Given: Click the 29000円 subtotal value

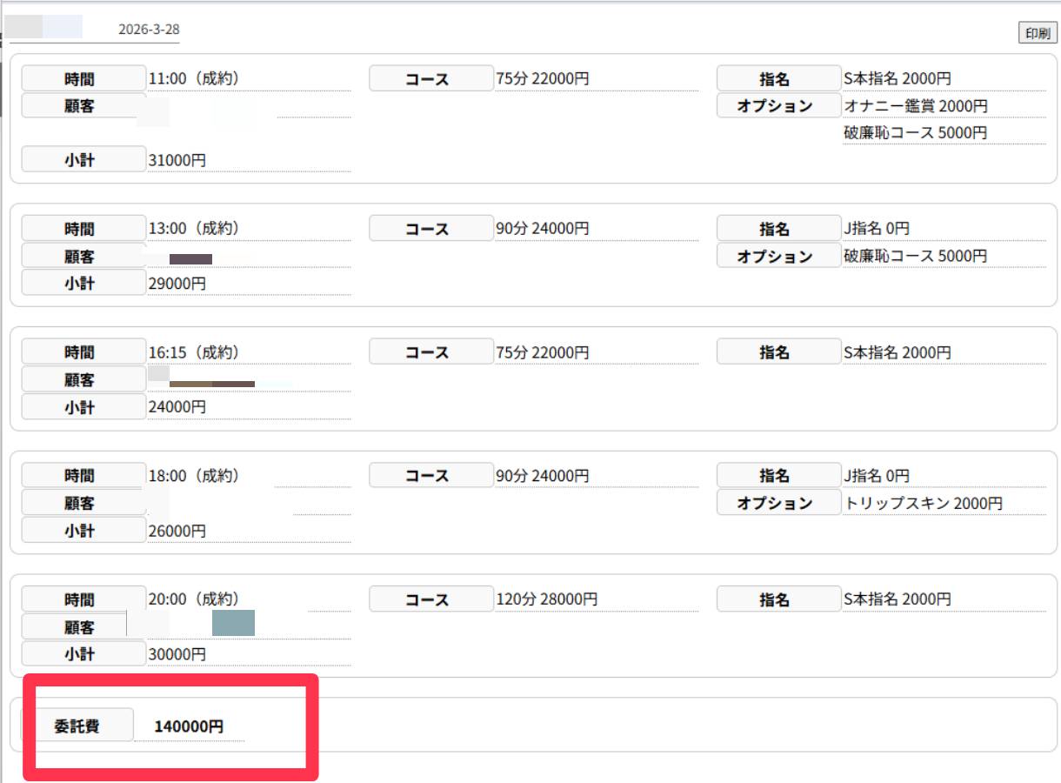Looking at the screenshot, I should click(177, 284).
